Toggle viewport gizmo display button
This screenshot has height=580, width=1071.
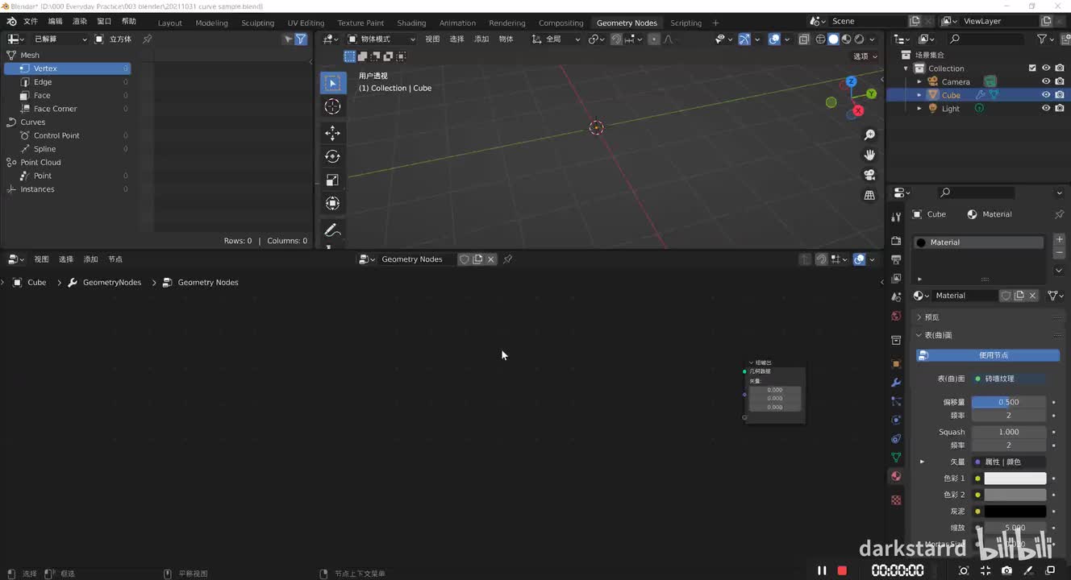pyautogui.click(x=744, y=39)
